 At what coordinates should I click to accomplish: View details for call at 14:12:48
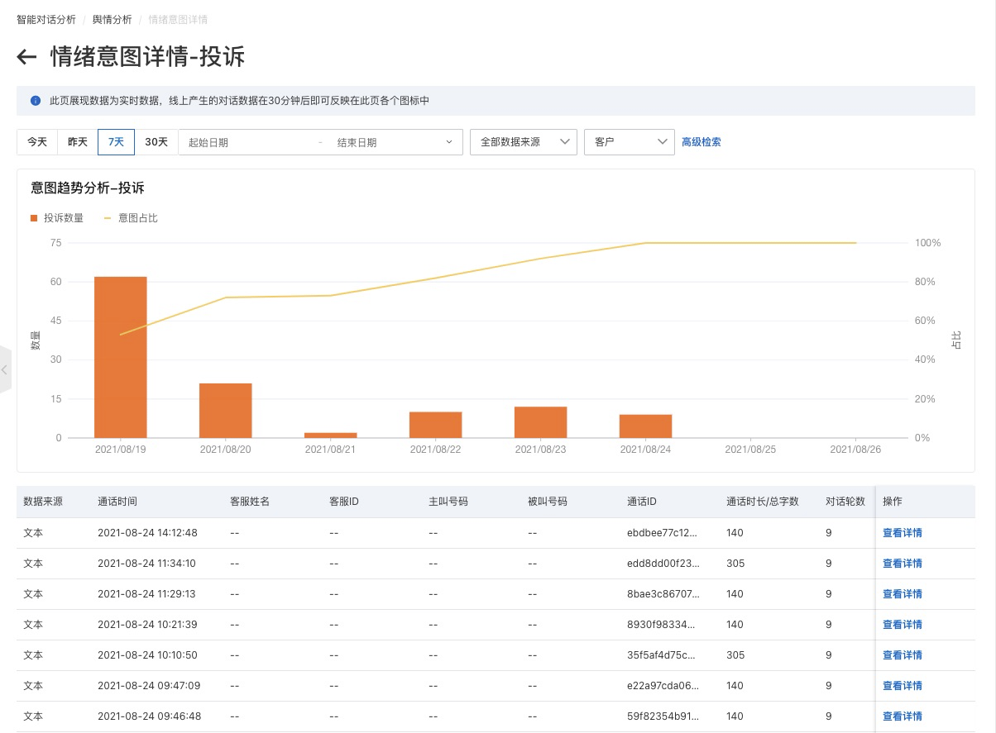(x=903, y=533)
